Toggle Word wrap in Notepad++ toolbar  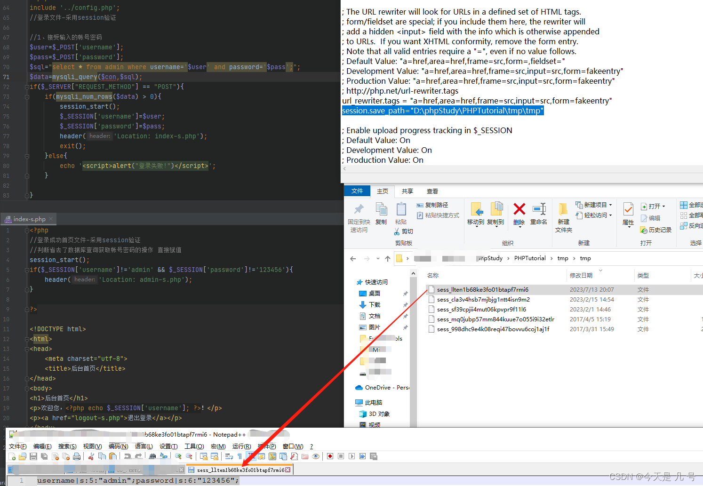pos(229,456)
